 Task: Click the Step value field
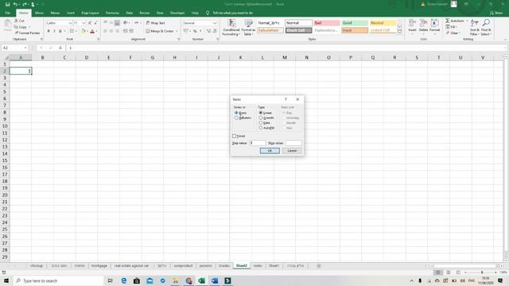[258, 143]
